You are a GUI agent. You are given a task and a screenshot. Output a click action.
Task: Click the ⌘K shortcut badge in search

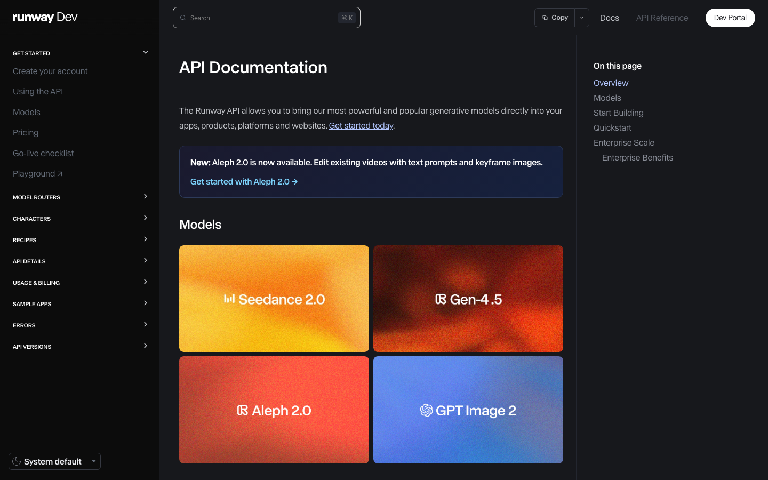(x=347, y=18)
